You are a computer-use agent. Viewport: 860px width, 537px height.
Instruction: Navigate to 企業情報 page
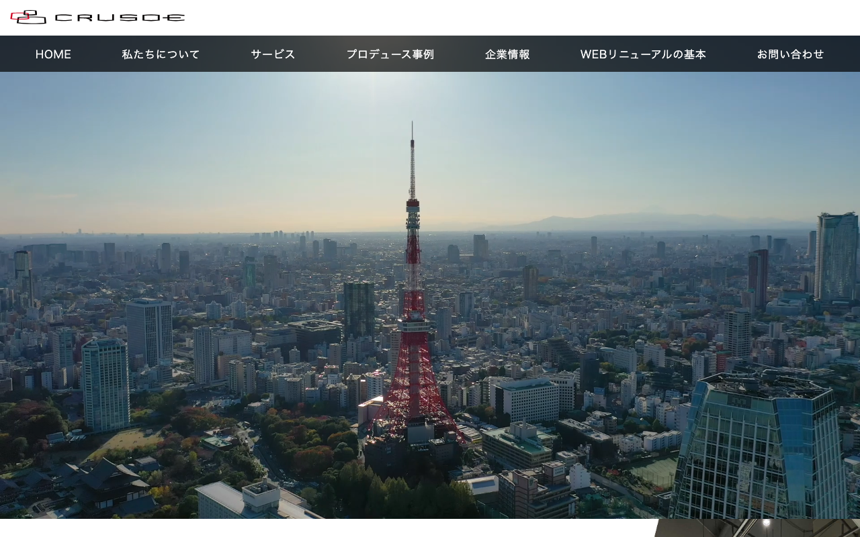pos(507,54)
